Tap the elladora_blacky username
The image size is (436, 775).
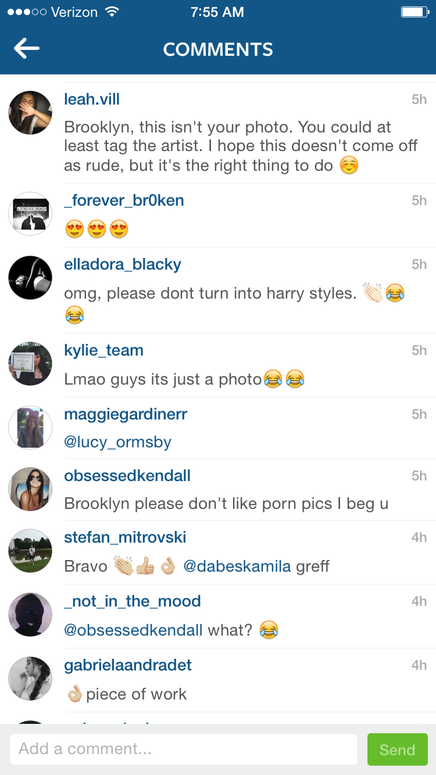coord(123,264)
